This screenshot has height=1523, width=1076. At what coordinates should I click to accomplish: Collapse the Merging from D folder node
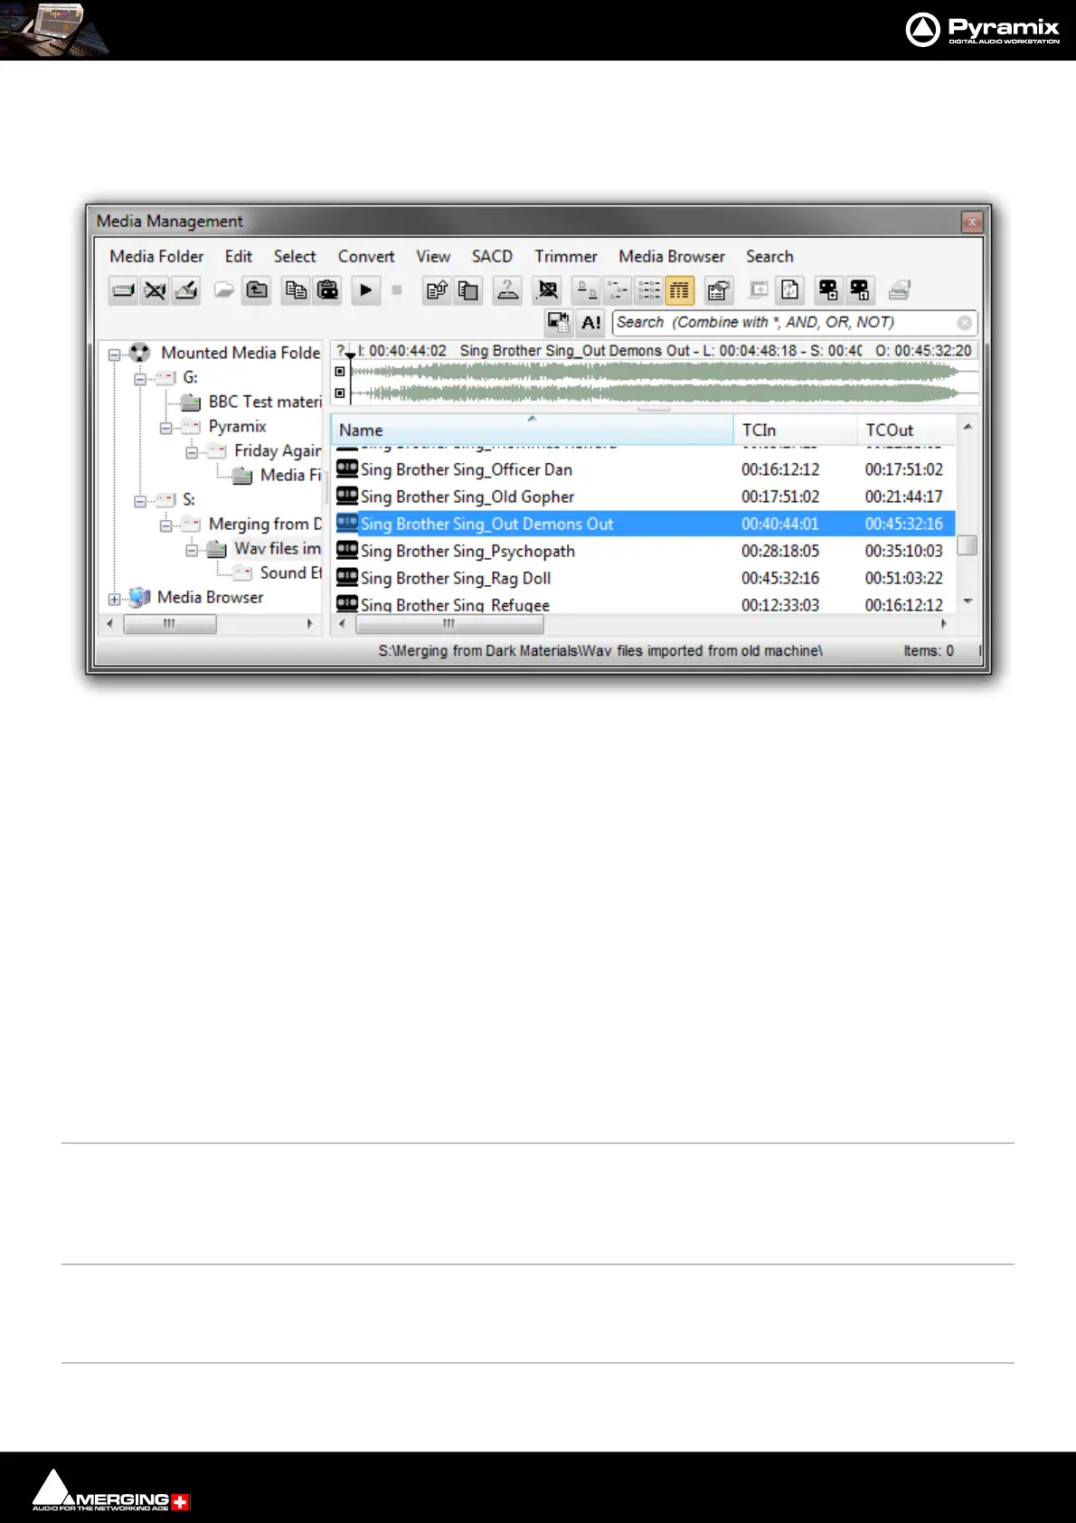click(165, 525)
